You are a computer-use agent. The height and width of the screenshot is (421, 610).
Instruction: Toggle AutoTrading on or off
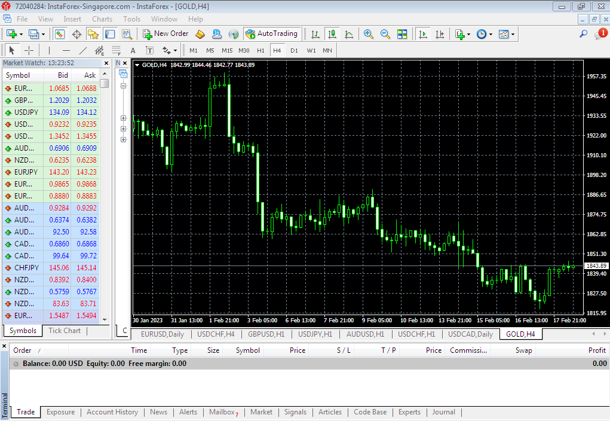[x=272, y=34]
